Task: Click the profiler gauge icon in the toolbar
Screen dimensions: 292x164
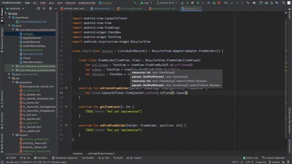Action: (x=209, y=3)
